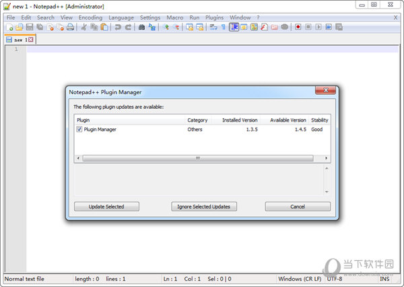
Task: Click the Redo arrow icon
Action: point(128,27)
